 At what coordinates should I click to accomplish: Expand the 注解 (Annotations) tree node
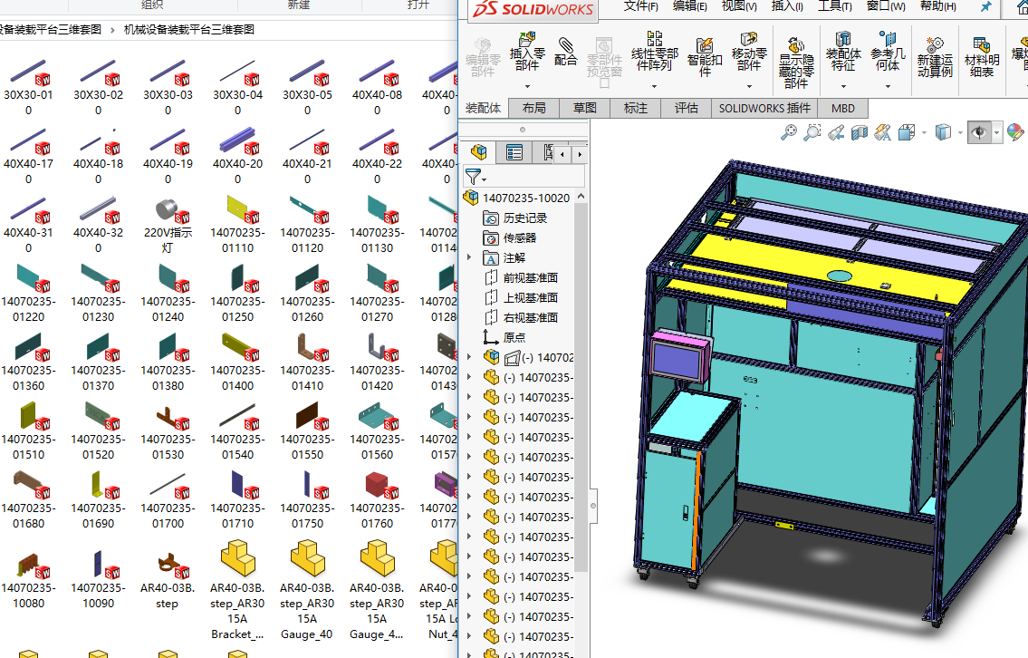click(x=469, y=257)
